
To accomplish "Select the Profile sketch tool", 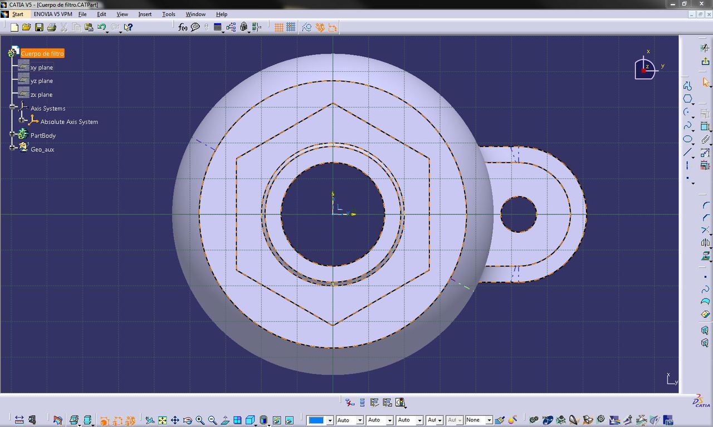I will point(687,86).
